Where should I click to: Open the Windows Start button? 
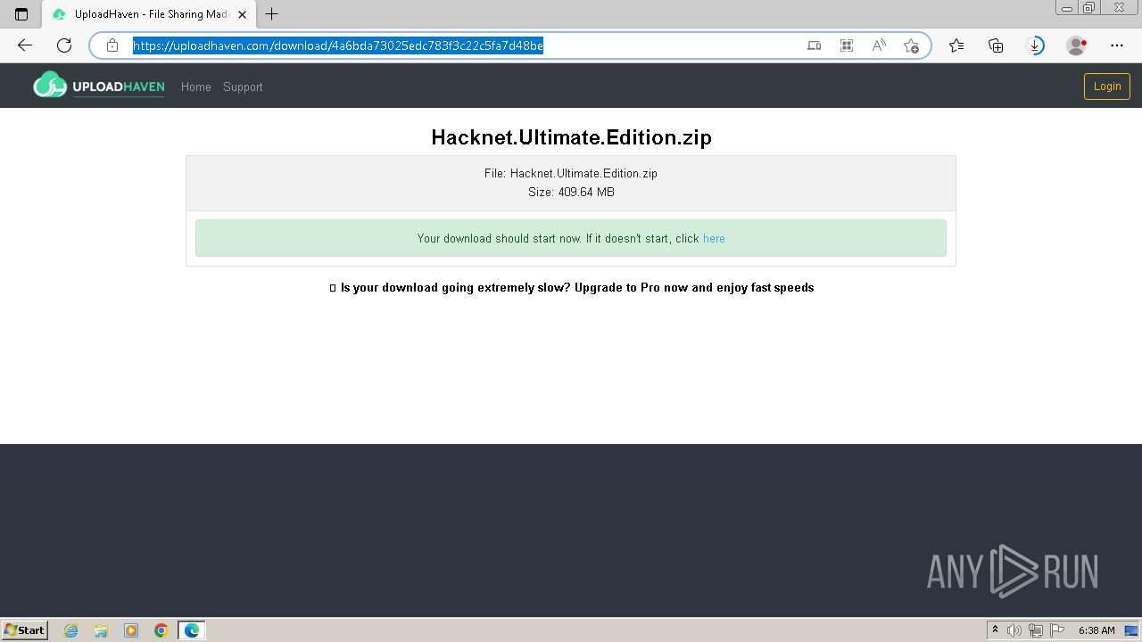25,630
